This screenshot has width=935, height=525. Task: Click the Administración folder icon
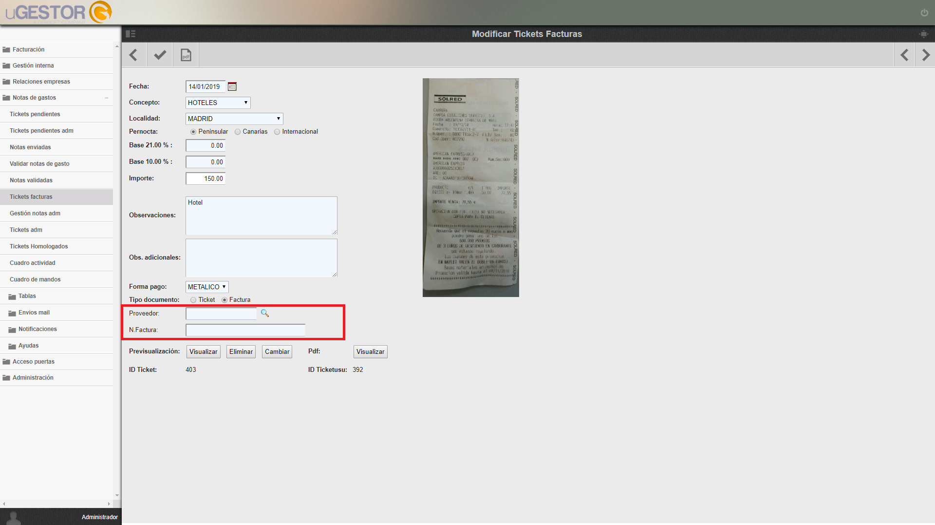pyautogui.click(x=6, y=378)
